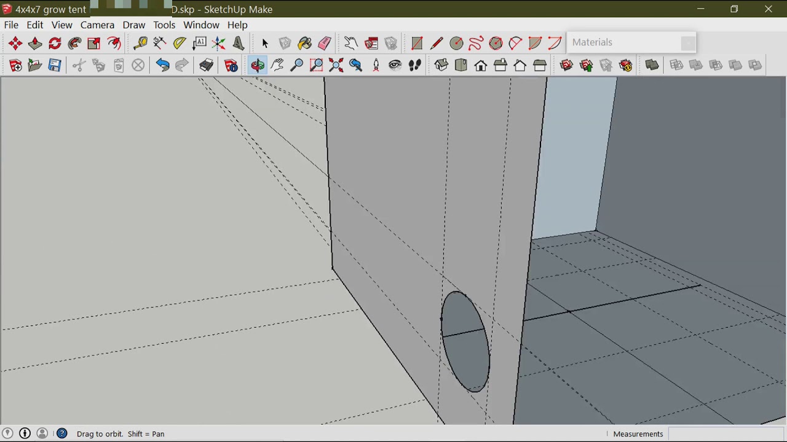The height and width of the screenshot is (442, 787).
Task: Switch to the Select arrow tool
Action: pos(265,43)
